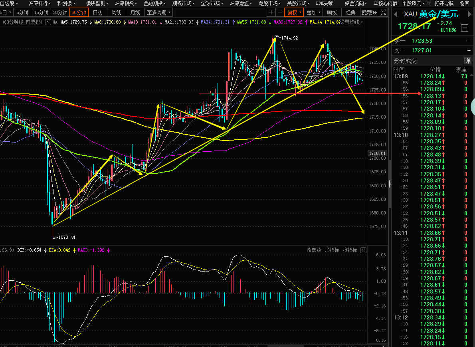Switch to 周线 weekly chart
475x347 pixels.
click(x=116, y=12)
